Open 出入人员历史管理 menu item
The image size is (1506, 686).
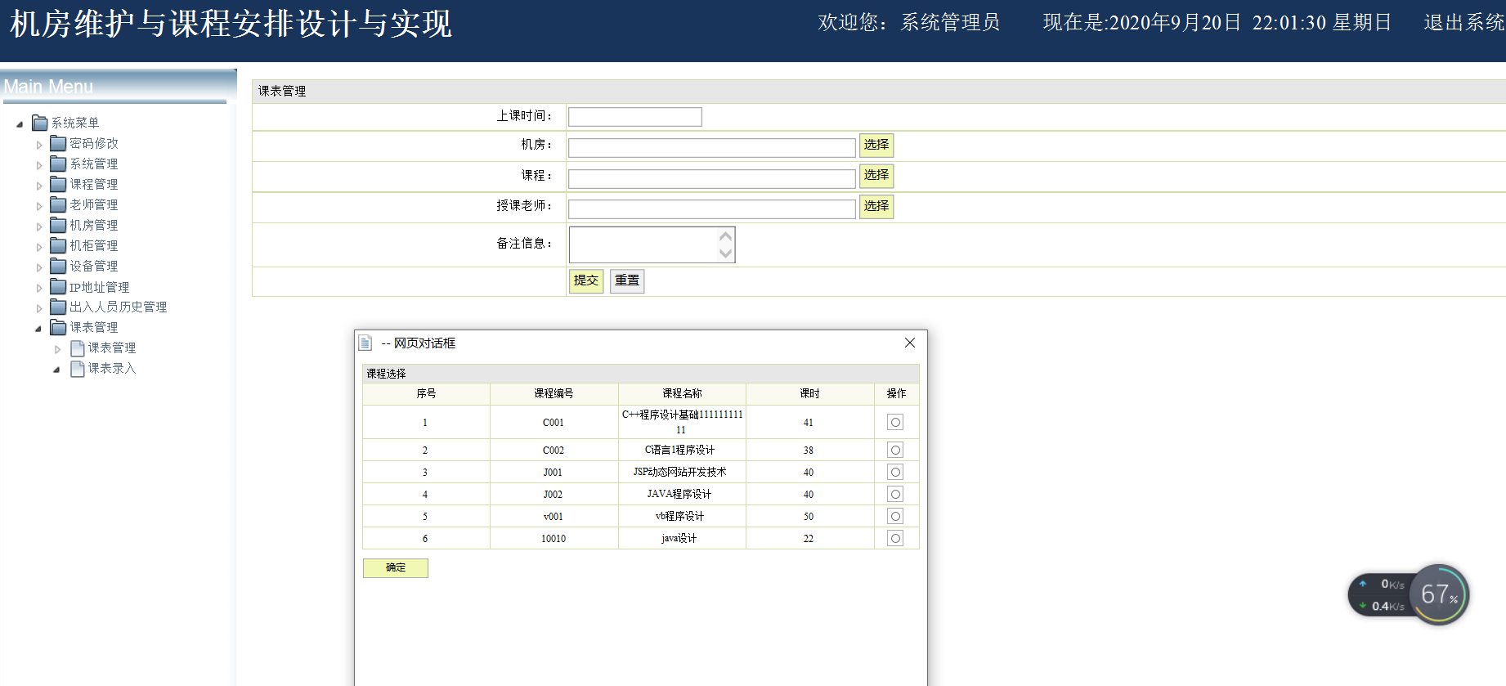(118, 307)
